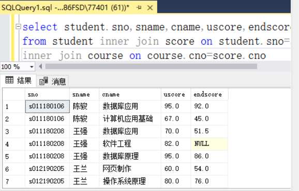This screenshot has width=299, height=191.
Task: Click the uscore 67.0 cell
Action: [x=176, y=119]
